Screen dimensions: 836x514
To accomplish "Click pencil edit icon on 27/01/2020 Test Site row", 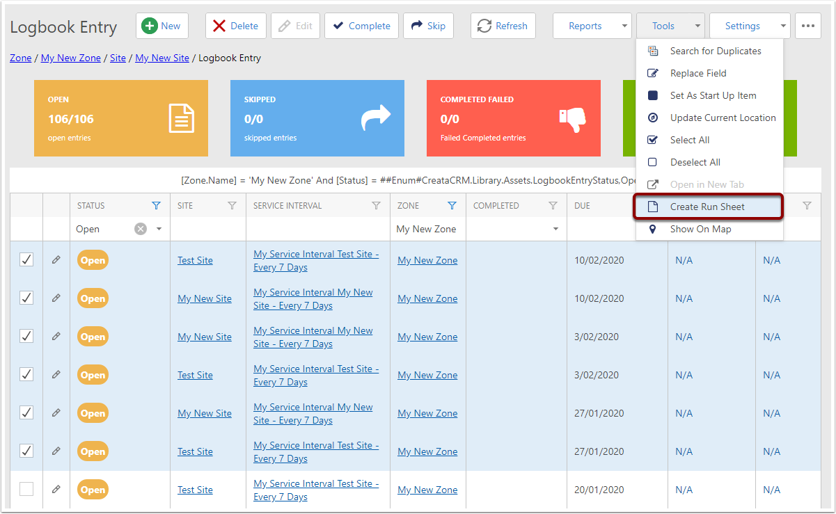I will [x=56, y=451].
